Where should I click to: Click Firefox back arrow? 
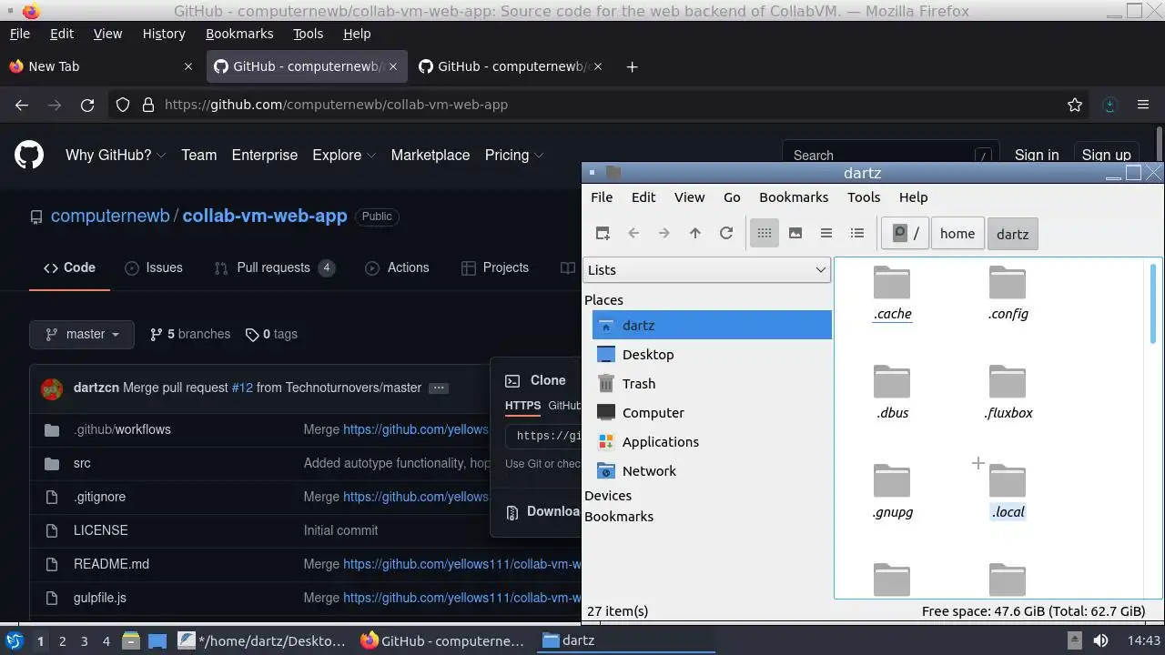(x=22, y=105)
